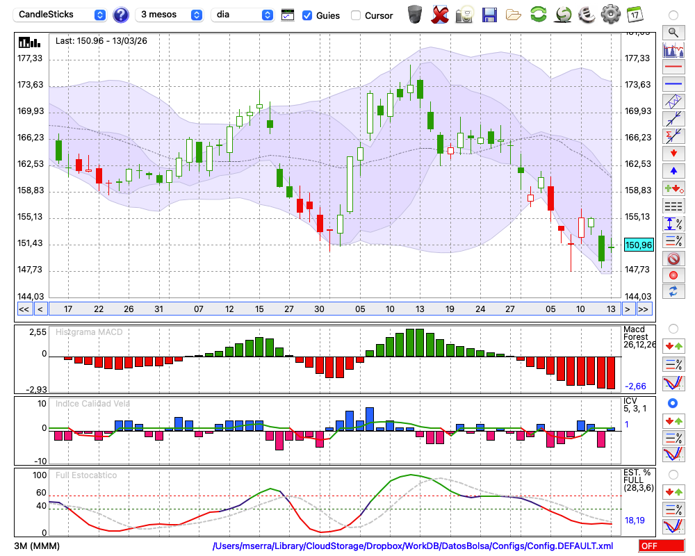Click the trash can icon in toolbar
The height and width of the screenshot is (556, 695).
coord(415,15)
